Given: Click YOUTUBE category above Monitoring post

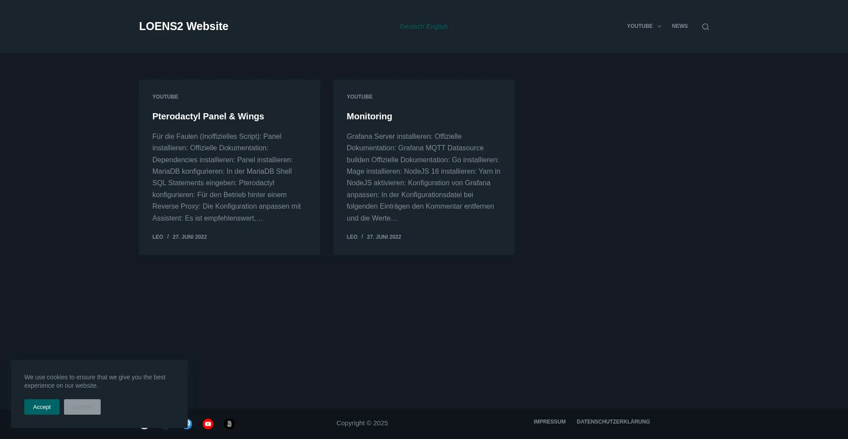Looking at the screenshot, I should click(360, 97).
